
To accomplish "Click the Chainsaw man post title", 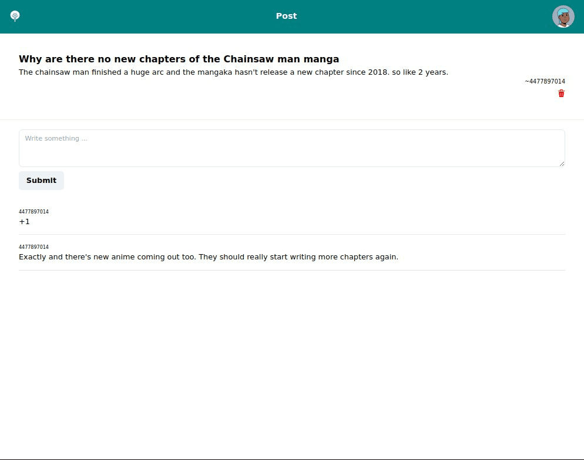I will pos(179,59).
